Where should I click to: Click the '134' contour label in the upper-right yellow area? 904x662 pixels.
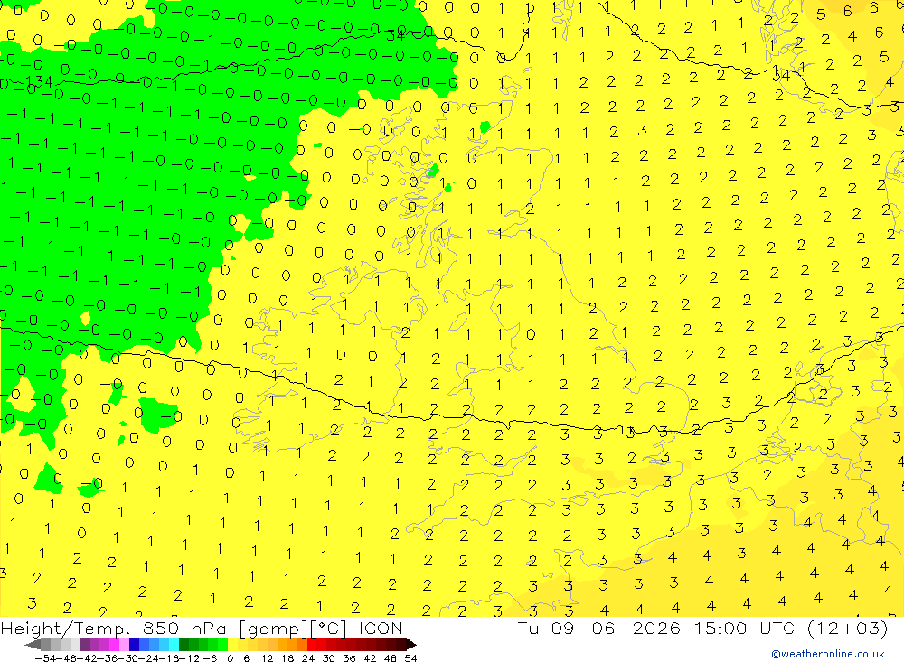pyautogui.click(x=776, y=75)
